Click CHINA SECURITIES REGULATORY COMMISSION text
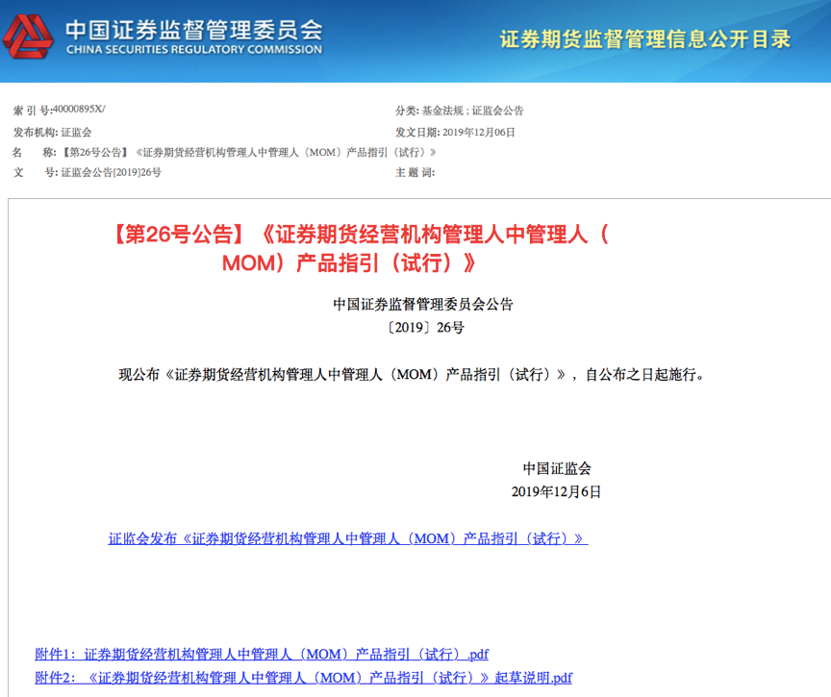The image size is (831, 697). [x=194, y=50]
